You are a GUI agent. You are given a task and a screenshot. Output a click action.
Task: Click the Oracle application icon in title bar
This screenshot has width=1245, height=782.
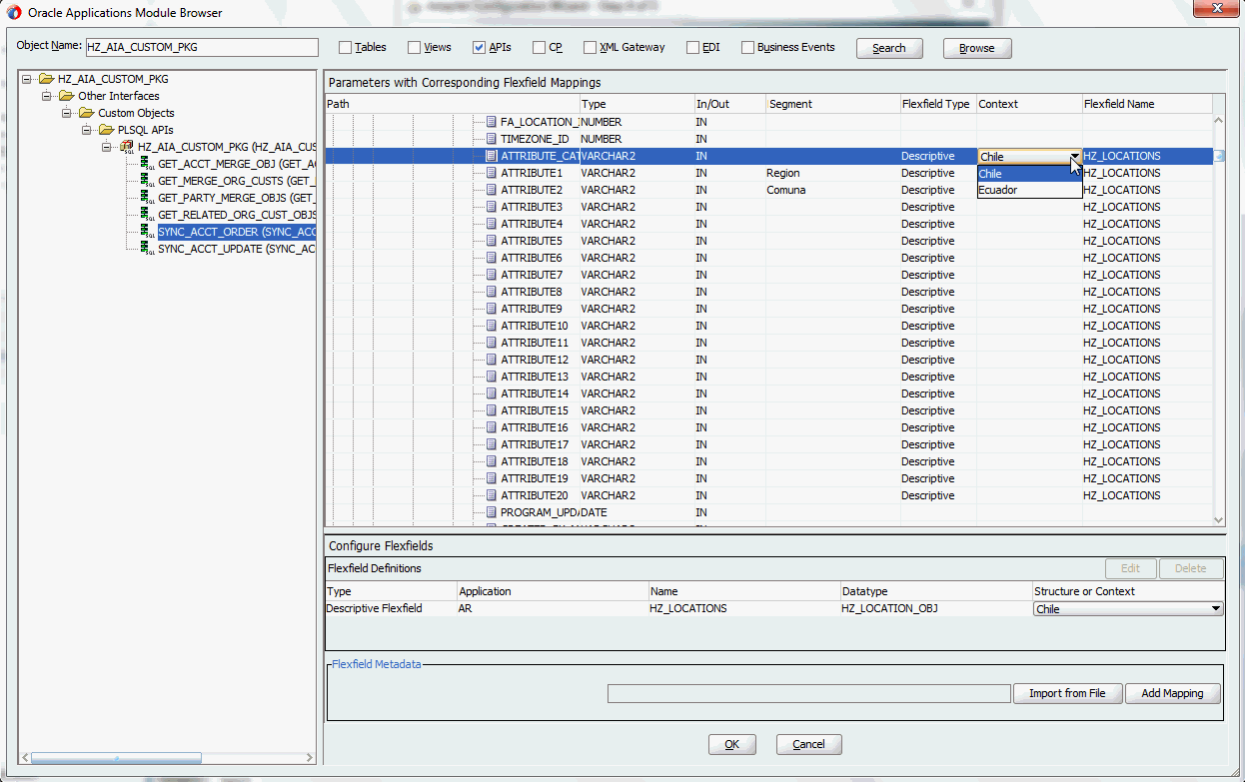(x=14, y=13)
